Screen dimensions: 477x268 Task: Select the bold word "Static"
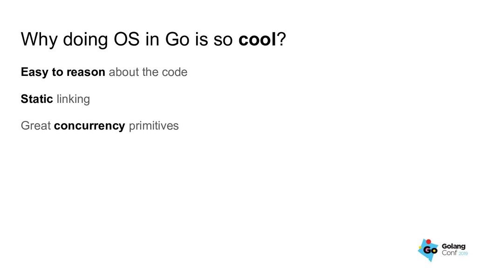click(37, 99)
